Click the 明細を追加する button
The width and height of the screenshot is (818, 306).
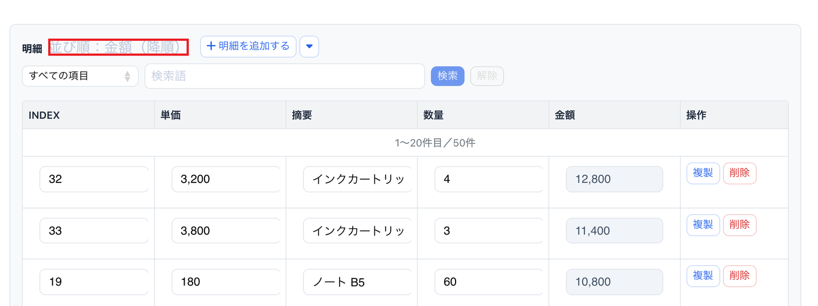[248, 46]
